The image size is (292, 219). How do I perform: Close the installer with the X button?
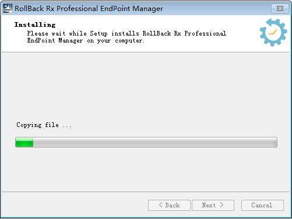(280, 8)
